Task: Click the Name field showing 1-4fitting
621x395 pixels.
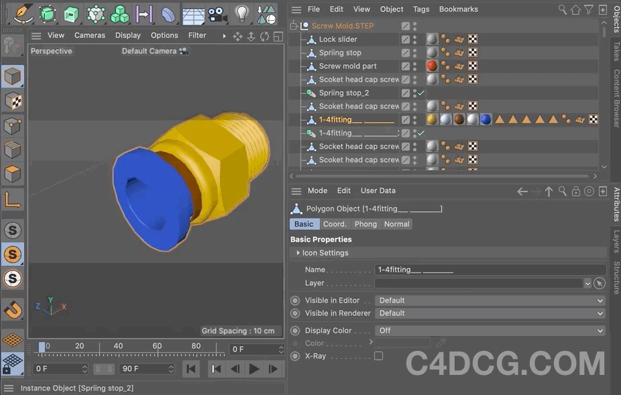Action: coord(469,269)
